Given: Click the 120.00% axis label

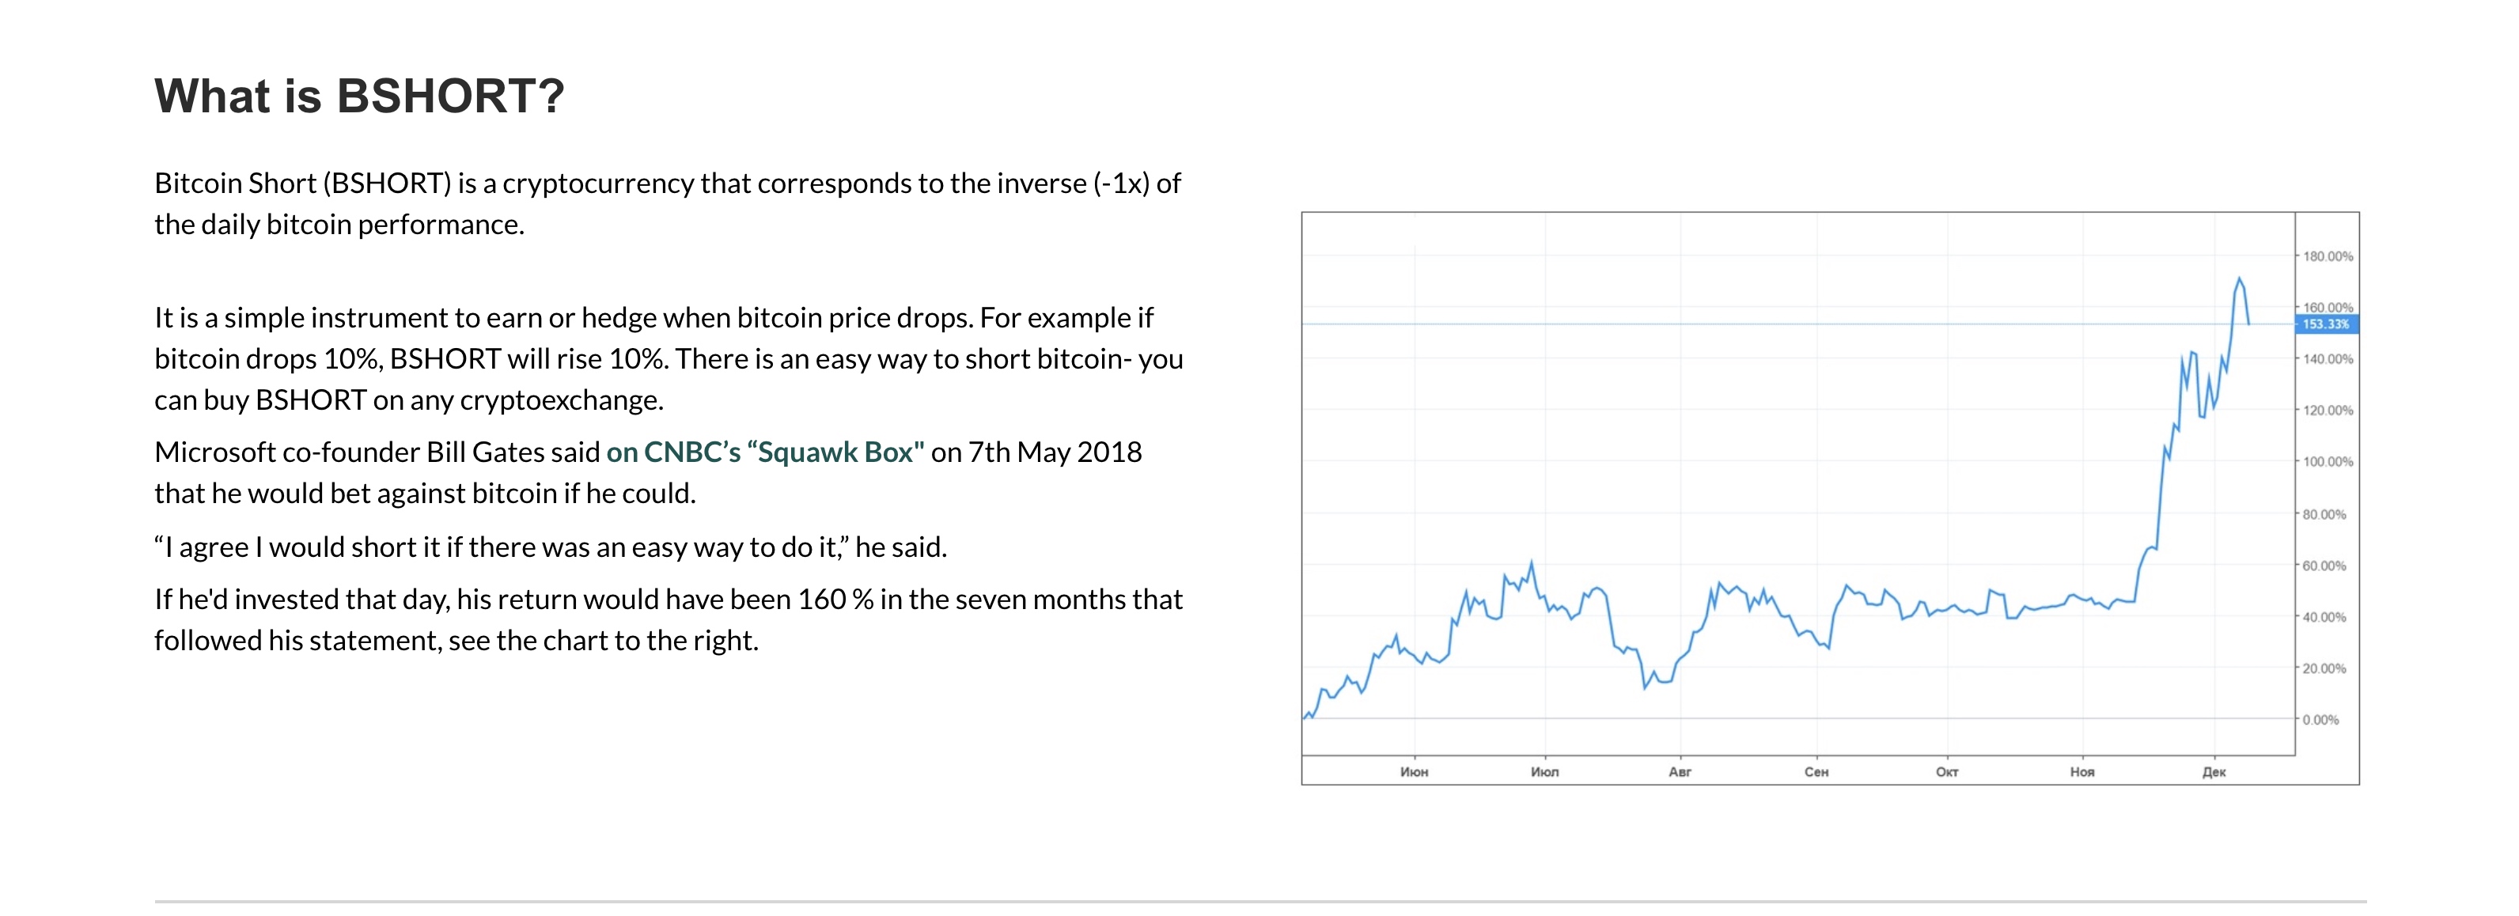Looking at the screenshot, I should pyautogui.click(x=2328, y=411).
